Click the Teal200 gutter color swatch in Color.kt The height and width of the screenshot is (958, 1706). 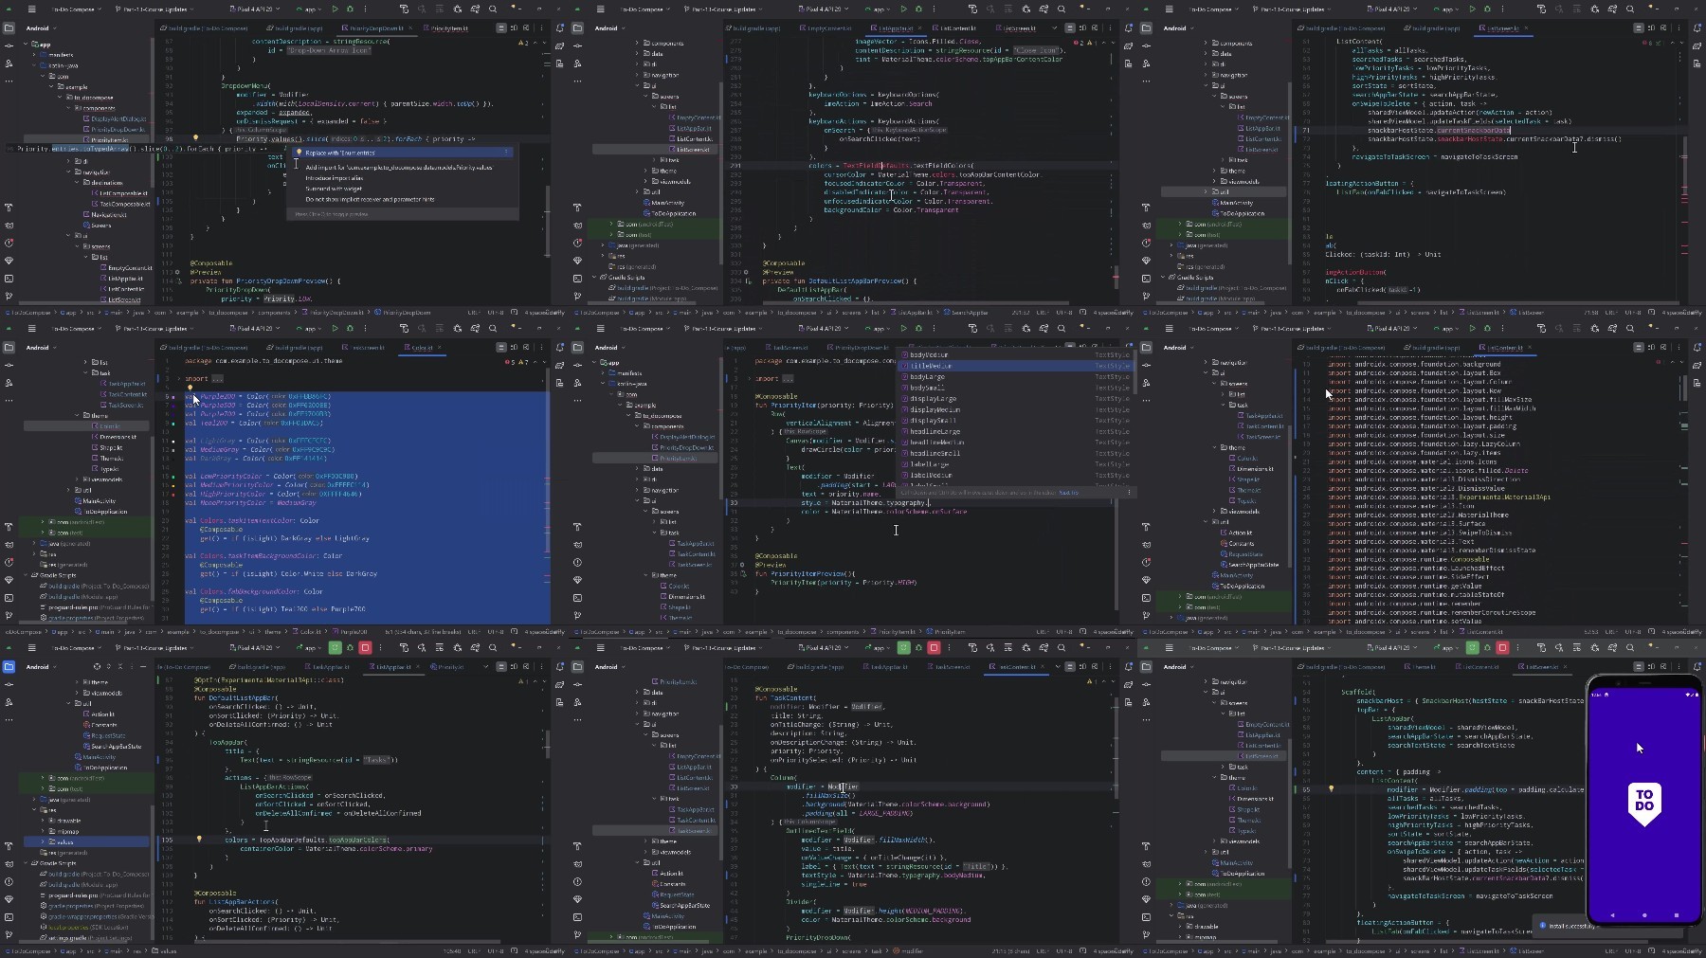click(173, 424)
